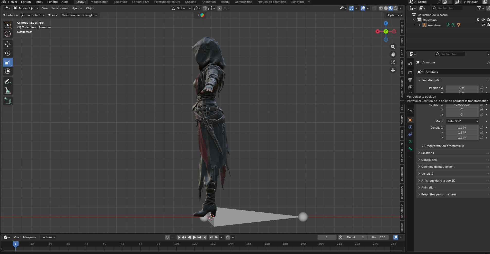The image size is (490, 254).
Task: Switch orthographic/perspective grid icon
Action: coord(393,70)
